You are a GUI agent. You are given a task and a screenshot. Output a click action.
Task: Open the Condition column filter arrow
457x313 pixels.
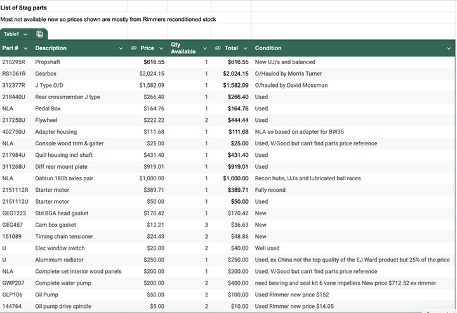pos(449,48)
